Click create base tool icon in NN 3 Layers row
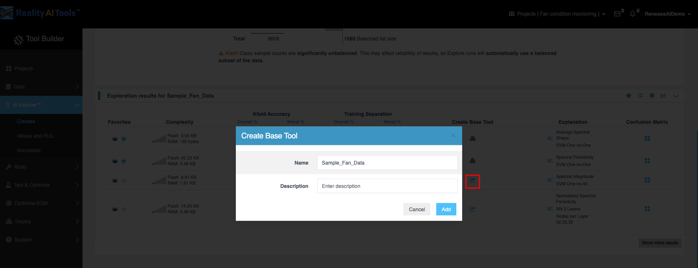698x268 pixels. click(472, 209)
